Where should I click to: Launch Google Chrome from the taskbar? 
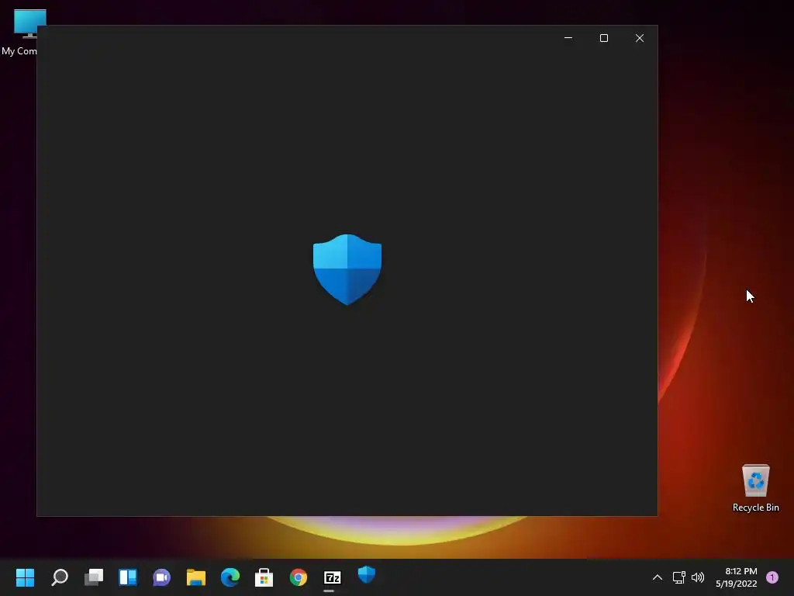(299, 577)
